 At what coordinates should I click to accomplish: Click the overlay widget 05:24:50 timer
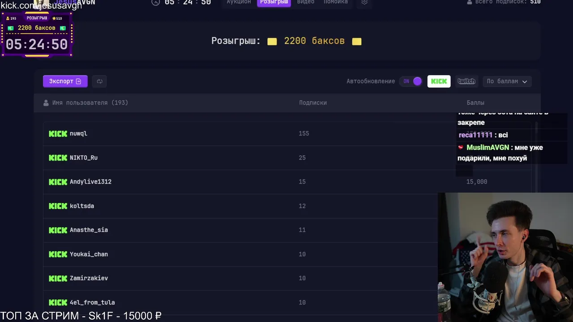[37, 44]
